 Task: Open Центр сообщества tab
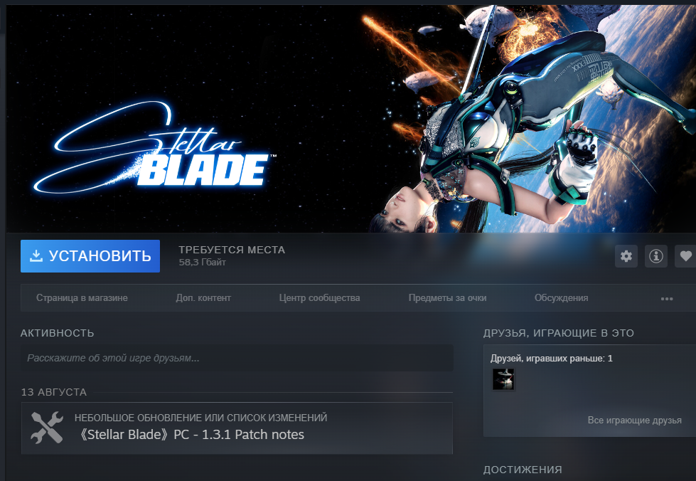coord(320,298)
